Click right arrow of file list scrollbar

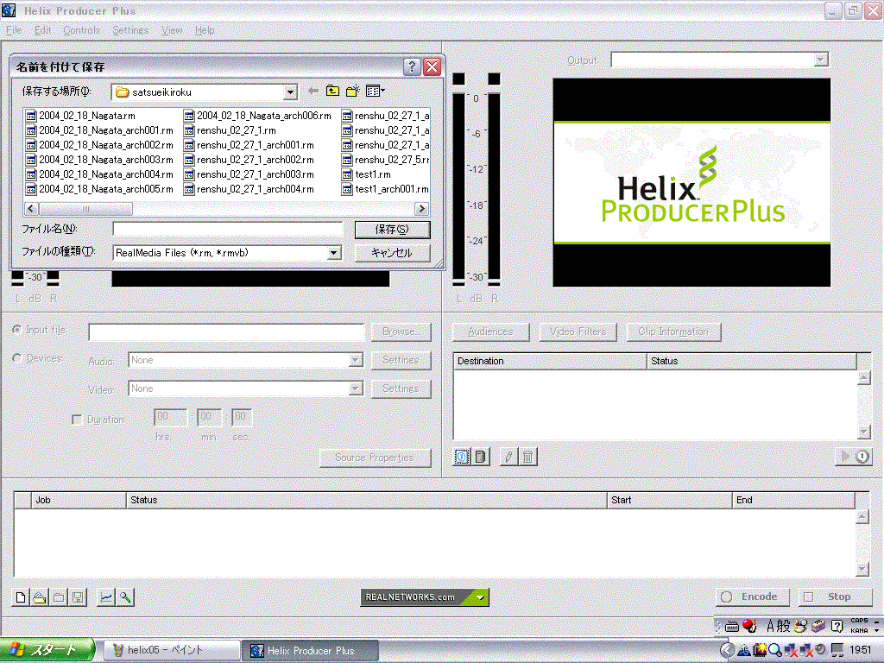(x=421, y=209)
